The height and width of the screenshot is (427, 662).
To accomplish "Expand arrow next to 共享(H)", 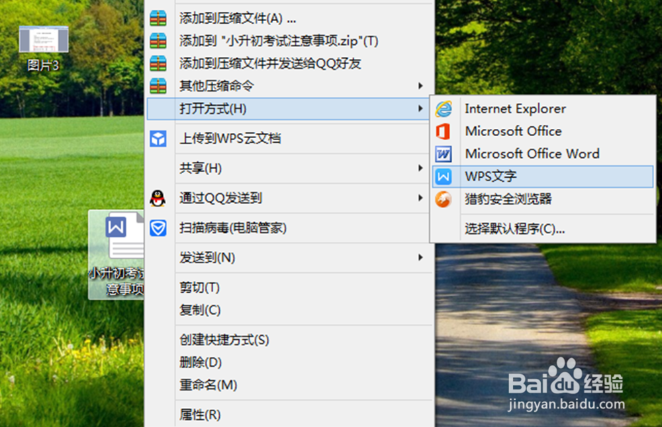I will [x=420, y=168].
